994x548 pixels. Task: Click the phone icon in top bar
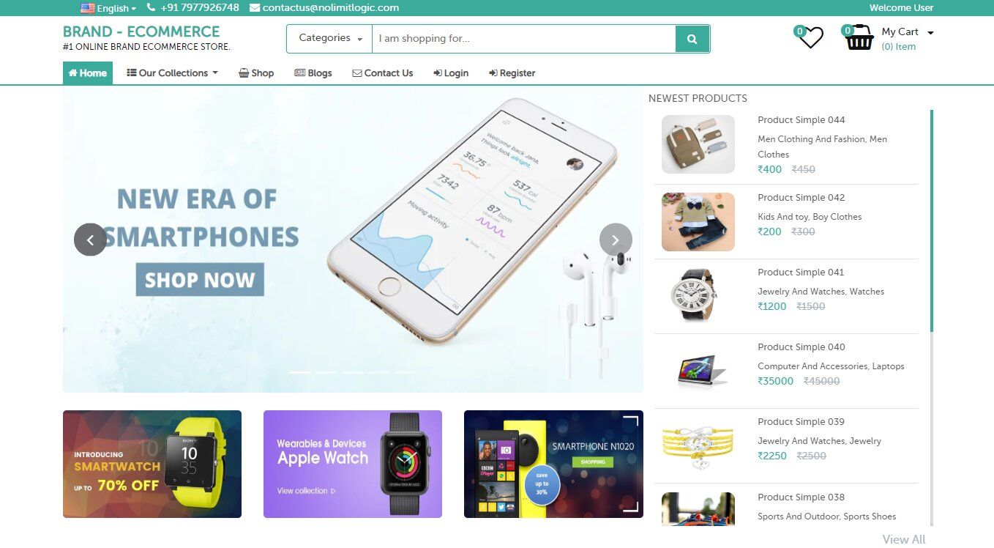point(152,7)
